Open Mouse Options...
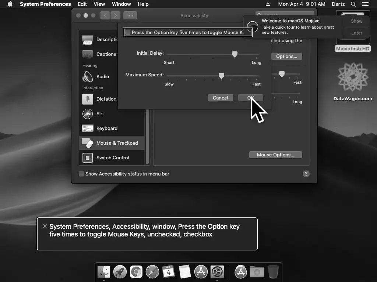The height and width of the screenshot is (282, 377). point(275,155)
